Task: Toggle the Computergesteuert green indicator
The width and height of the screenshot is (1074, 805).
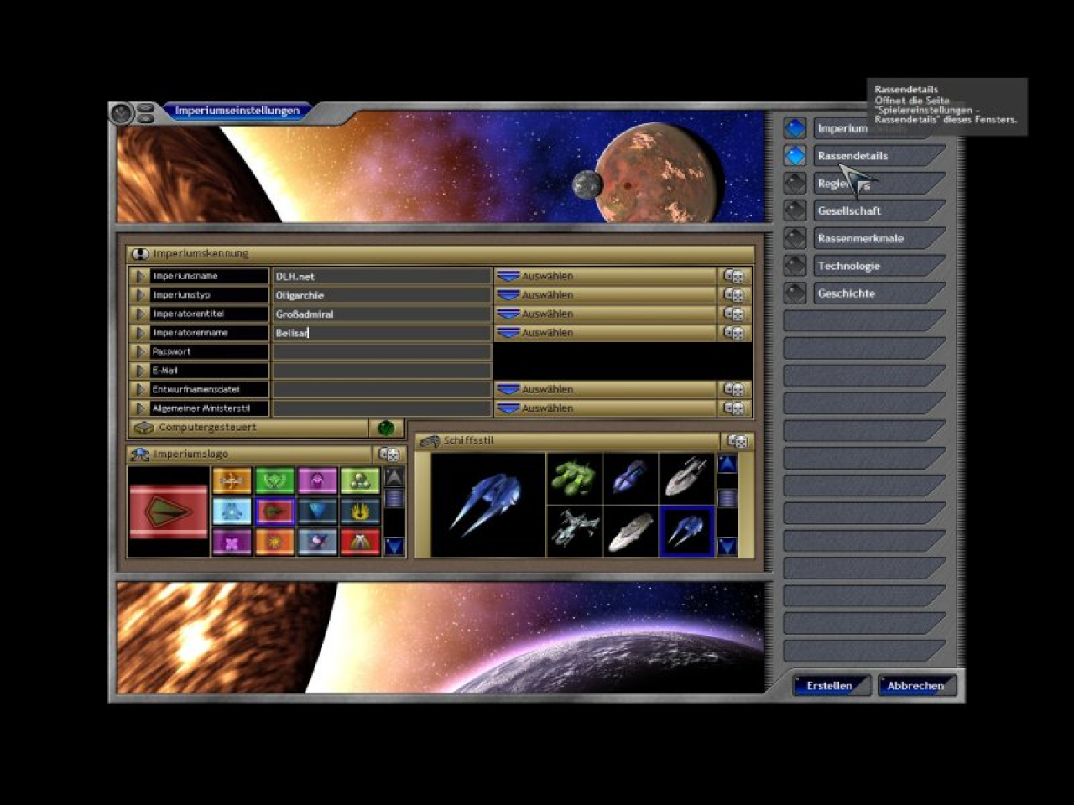Action: pyautogui.click(x=386, y=428)
